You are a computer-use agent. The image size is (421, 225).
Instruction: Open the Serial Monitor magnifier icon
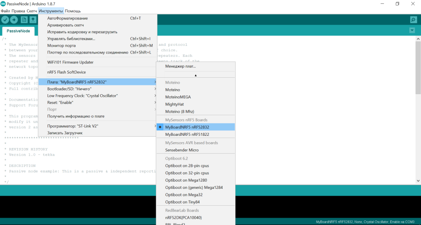413,20
